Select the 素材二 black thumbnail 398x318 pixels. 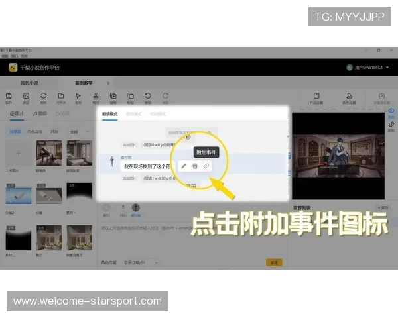pyautogui.click(x=19, y=238)
